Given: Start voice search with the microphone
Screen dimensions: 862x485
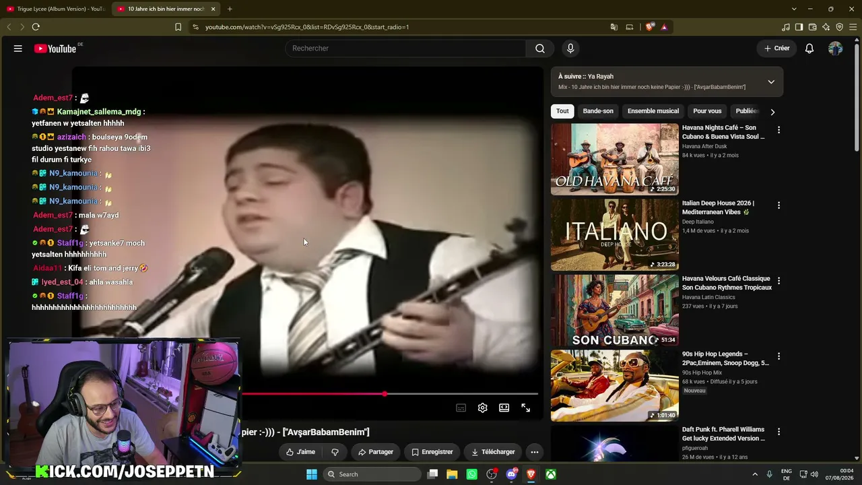Looking at the screenshot, I should [570, 48].
